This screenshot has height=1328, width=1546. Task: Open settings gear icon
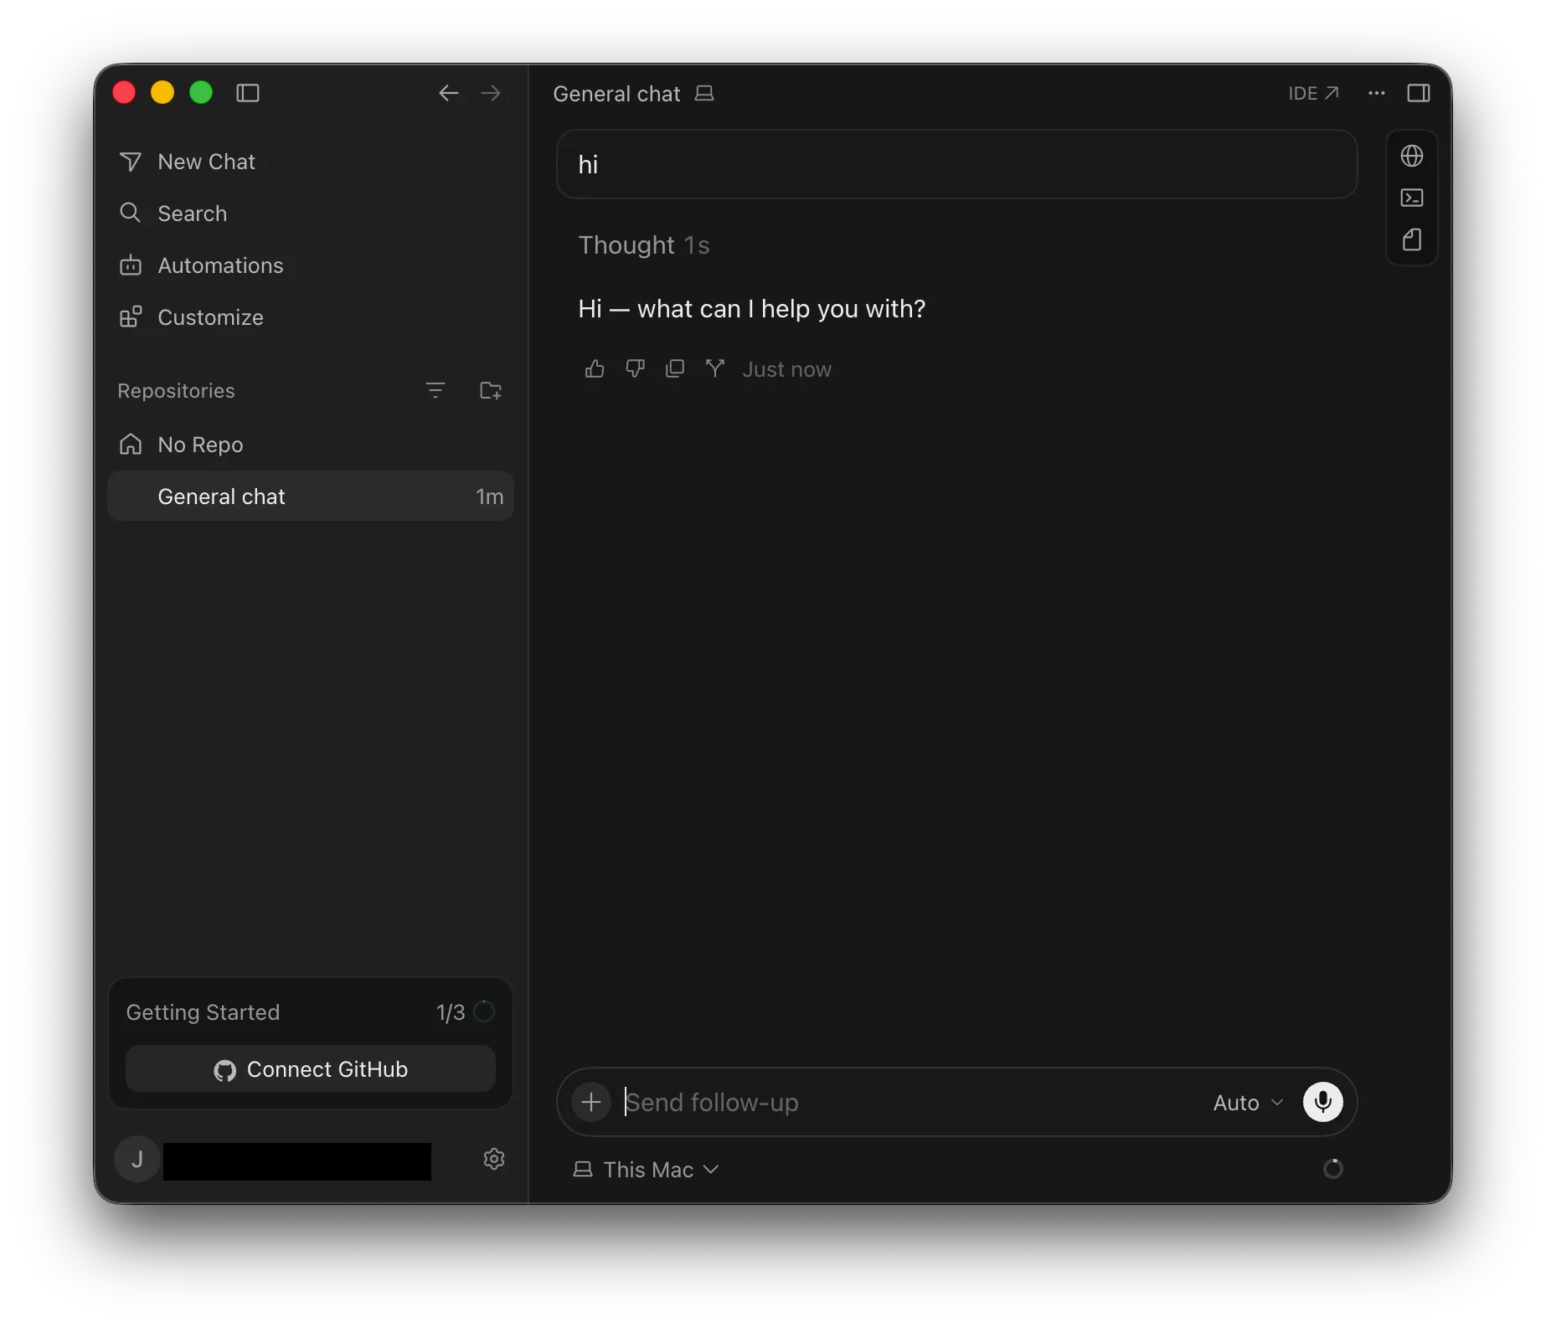[494, 1159]
